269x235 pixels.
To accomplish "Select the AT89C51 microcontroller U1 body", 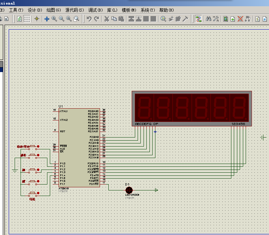I will coord(79,148).
